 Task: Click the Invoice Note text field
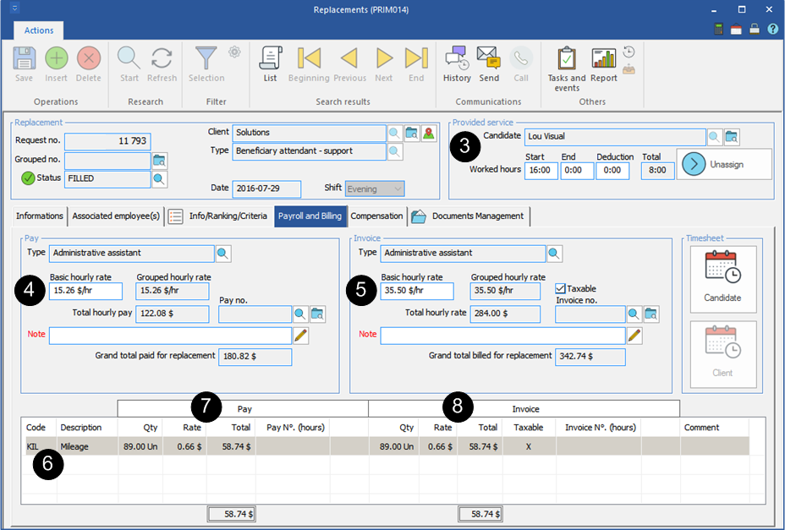(502, 336)
